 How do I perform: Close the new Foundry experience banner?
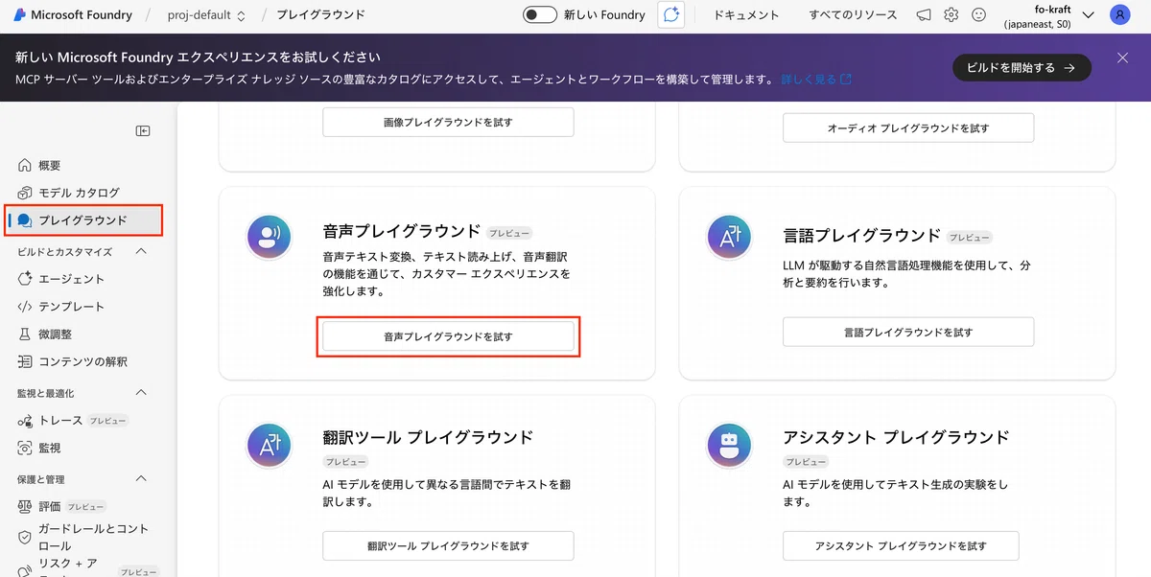1123,58
